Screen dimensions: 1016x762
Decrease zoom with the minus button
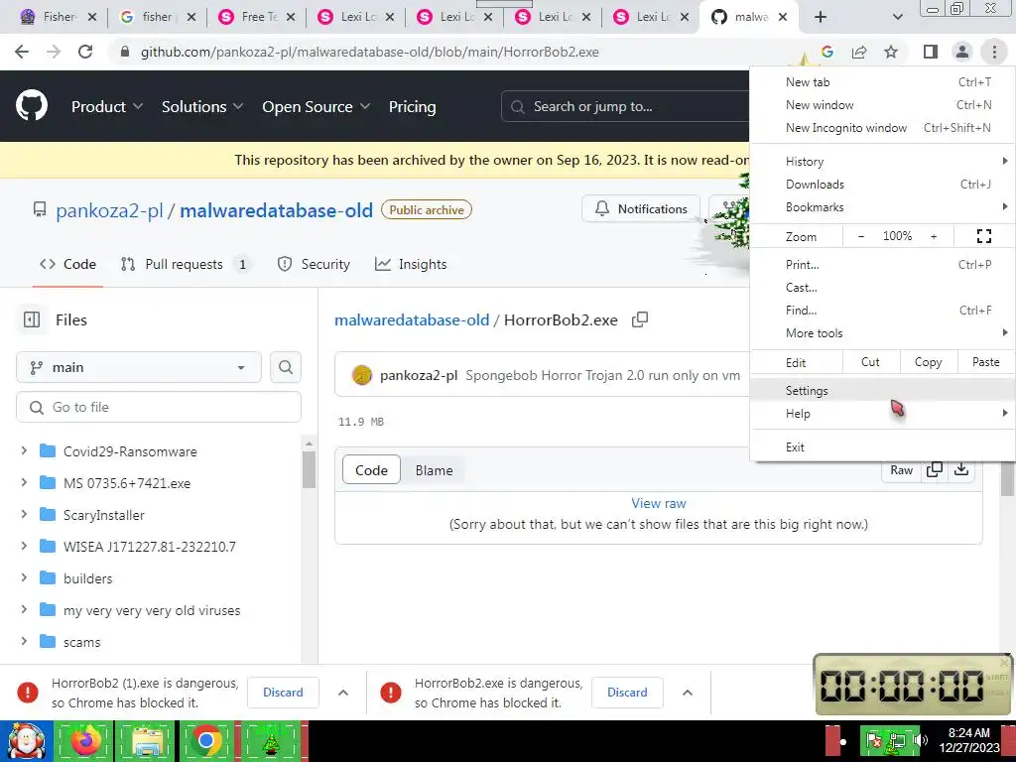(861, 236)
